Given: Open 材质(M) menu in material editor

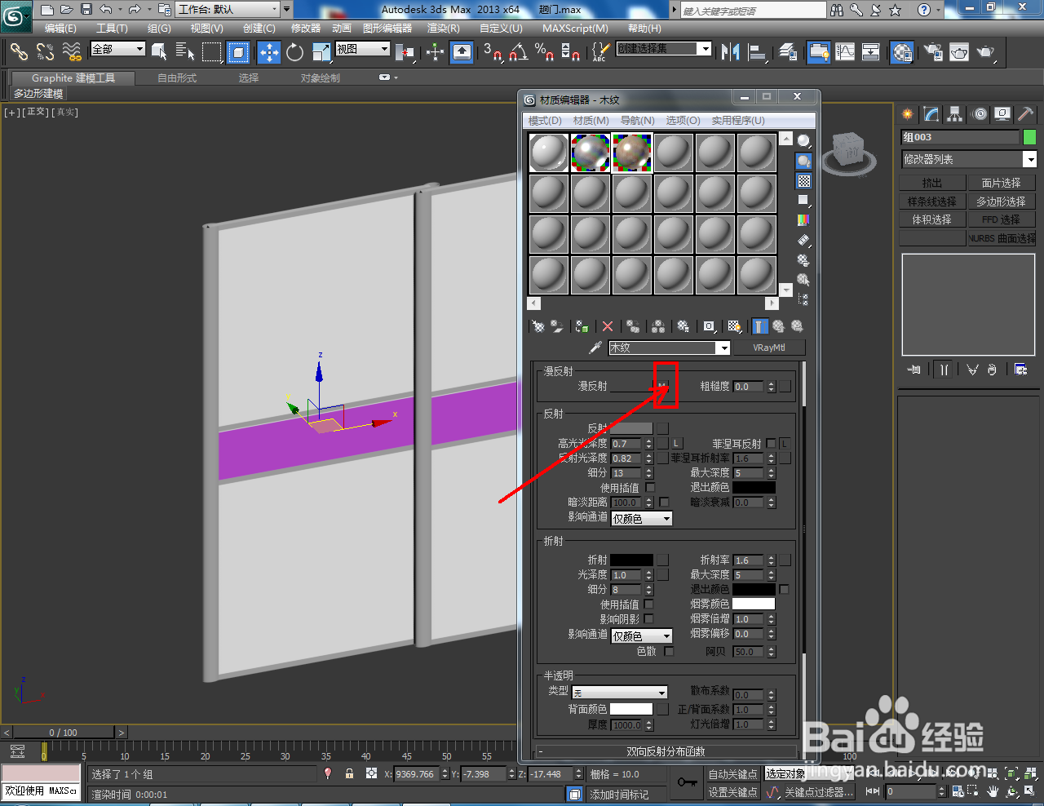Looking at the screenshot, I should [x=591, y=121].
